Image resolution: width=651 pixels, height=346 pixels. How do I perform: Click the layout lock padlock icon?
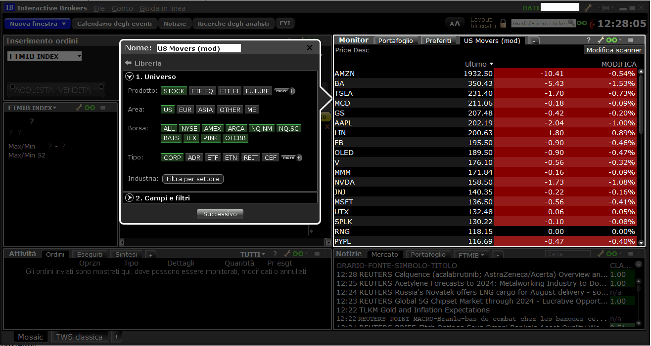click(503, 23)
